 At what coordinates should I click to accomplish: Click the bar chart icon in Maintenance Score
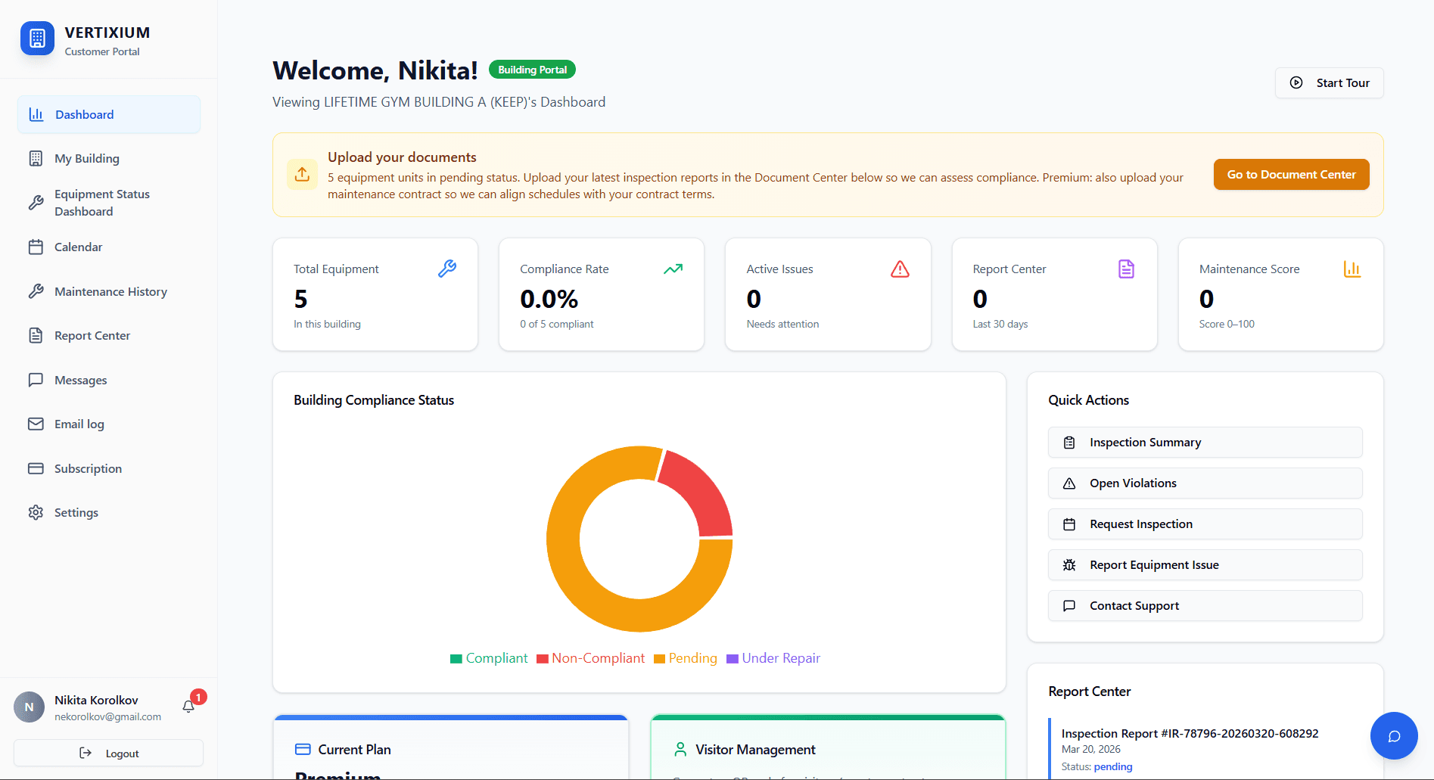tap(1352, 269)
